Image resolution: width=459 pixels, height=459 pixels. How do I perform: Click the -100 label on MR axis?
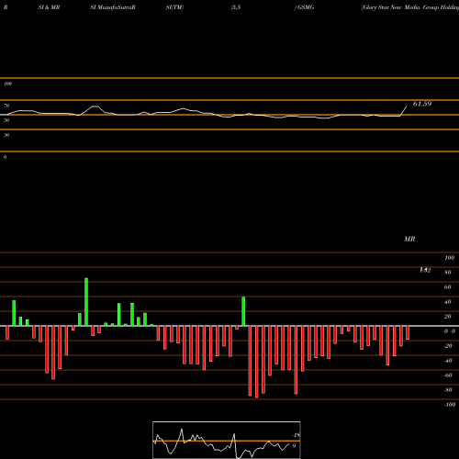pos(450,405)
